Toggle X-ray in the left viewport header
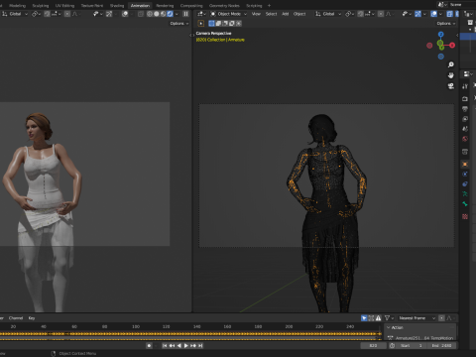Viewport: 476px width, 357px height. (141, 14)
